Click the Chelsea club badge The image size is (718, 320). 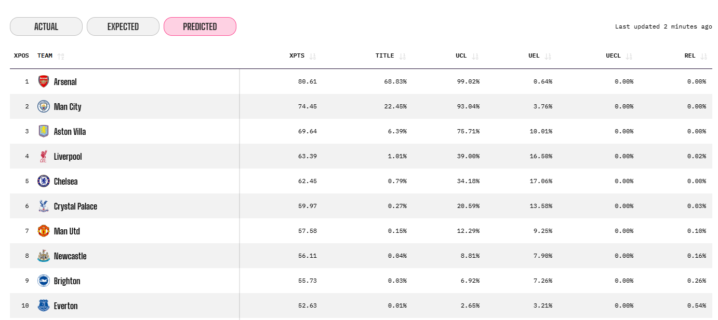[x=44, y=181]
